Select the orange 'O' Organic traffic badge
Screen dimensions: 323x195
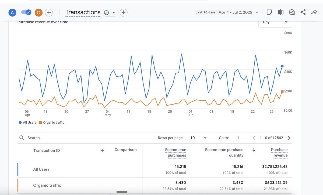(x=39, y=12)
